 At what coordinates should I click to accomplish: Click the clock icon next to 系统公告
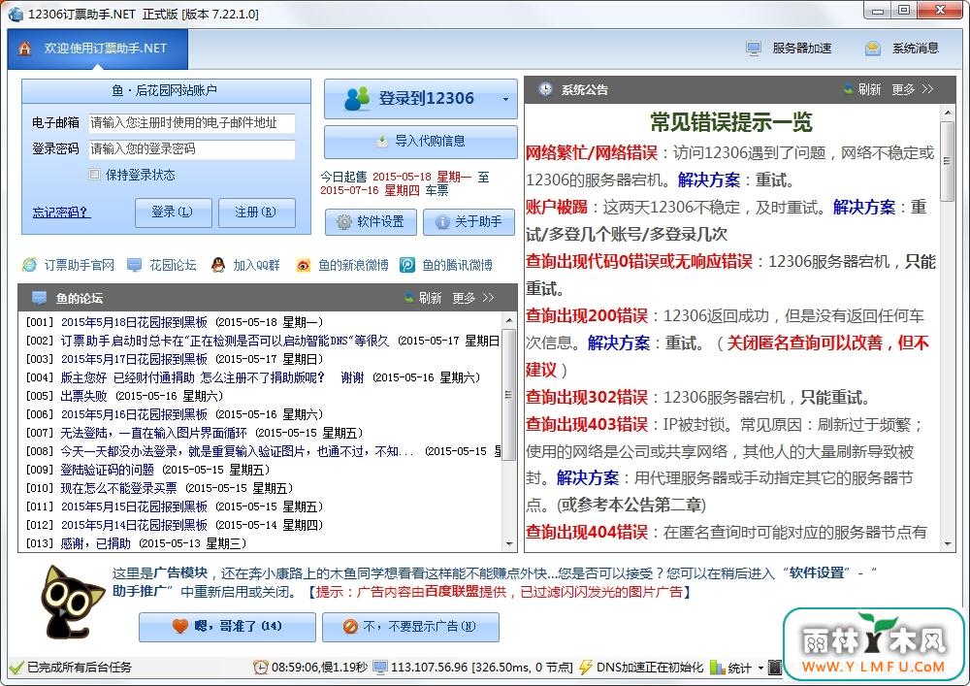[545, 89]
